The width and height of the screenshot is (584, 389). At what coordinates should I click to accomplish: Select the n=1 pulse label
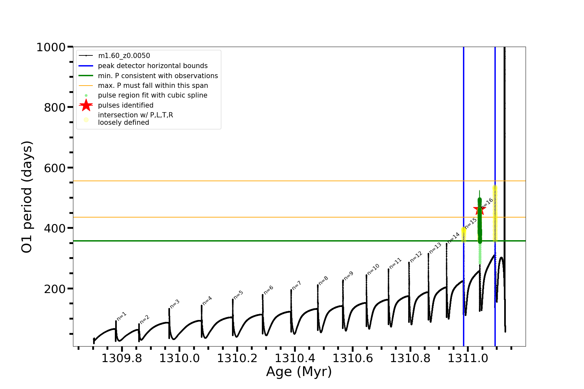coord(122,316)
